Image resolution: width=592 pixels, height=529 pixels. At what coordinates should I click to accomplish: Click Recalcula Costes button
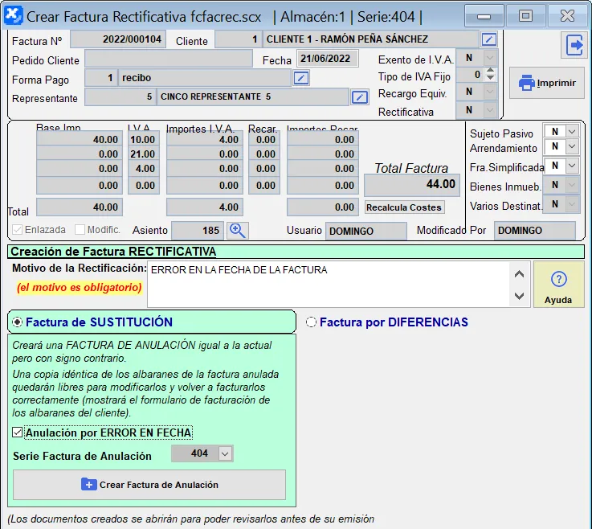[x=404, y=207]
